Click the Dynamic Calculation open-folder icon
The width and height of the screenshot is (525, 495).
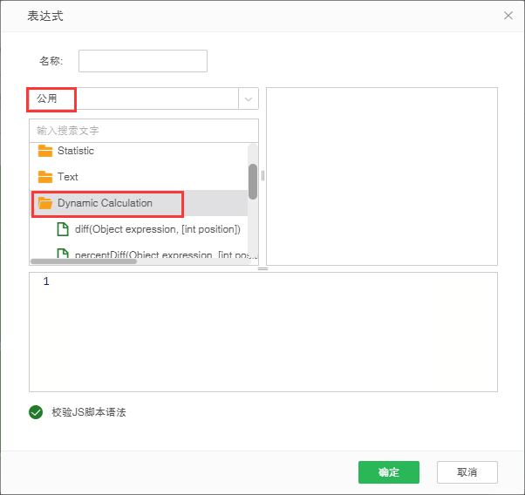[45, 203]
